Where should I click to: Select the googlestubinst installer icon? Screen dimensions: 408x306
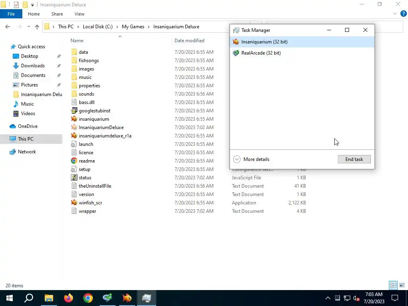pos(74,111)
